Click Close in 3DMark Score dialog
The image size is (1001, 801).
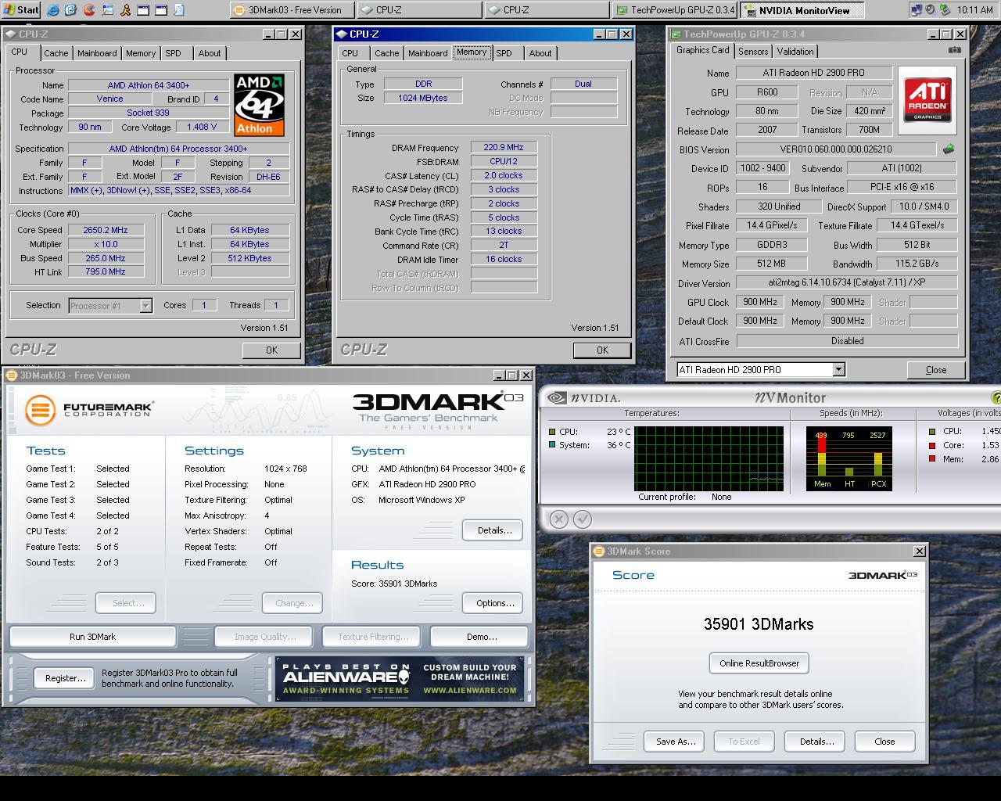[x=884, y=742]
